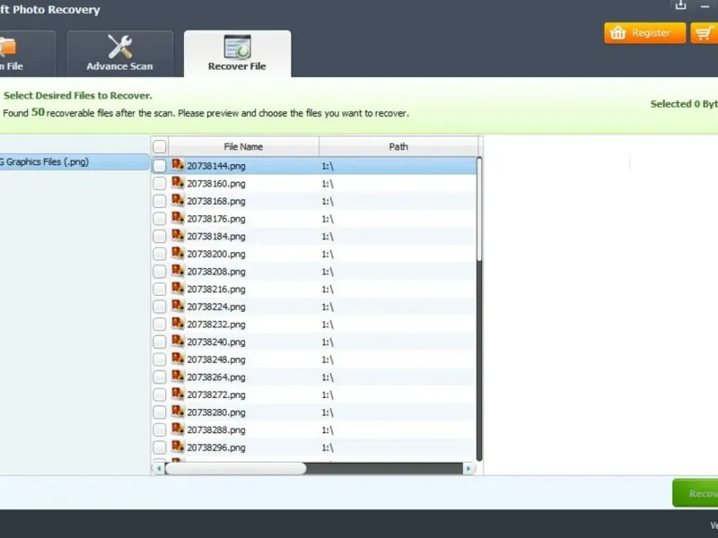Click the image icon of 20738208.png
718x538 pixels.
click(178, 271)
